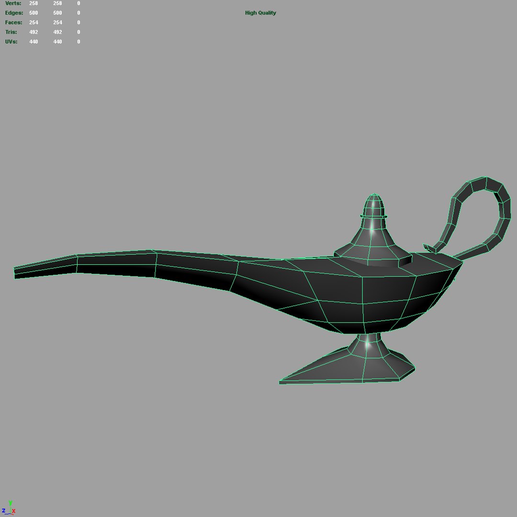The width and height of the screenshot is (517, 517).
Task: Click the 0 value in the UVs row
Action: (x=79, y=42)
